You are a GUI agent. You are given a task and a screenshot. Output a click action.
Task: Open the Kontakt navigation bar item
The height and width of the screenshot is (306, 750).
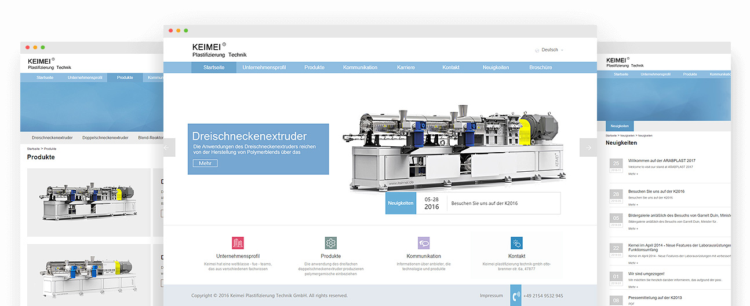point(451,68)
